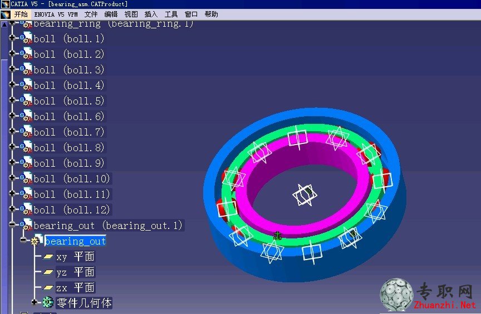Image resolution: width=481 pixels, height=314 pixels.
Task: Open the 插入 menu
Action: point(151,14)
